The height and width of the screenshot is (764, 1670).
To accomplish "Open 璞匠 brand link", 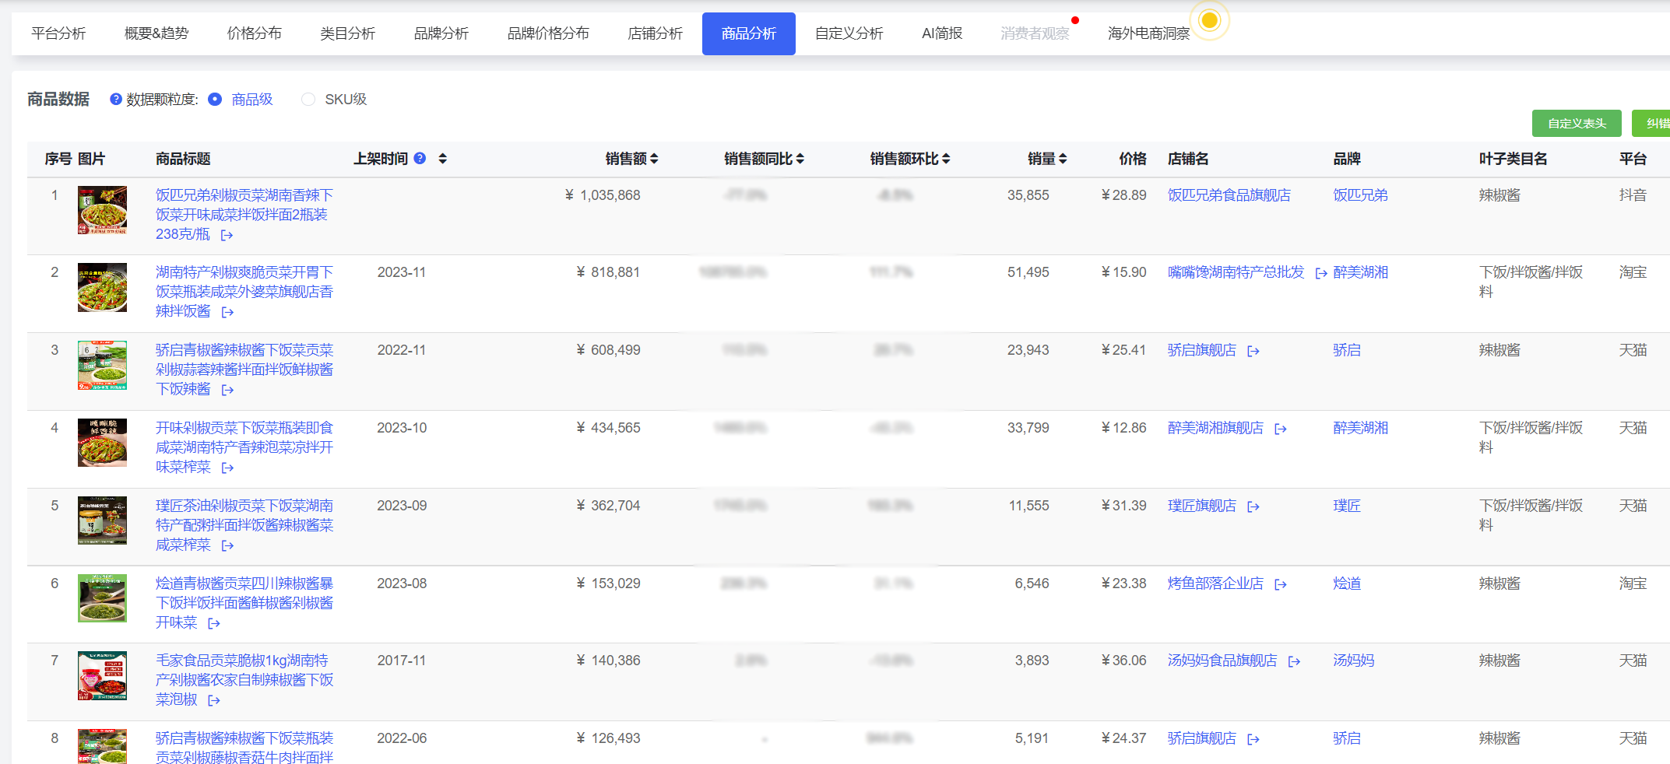I will coord(1347,506).
